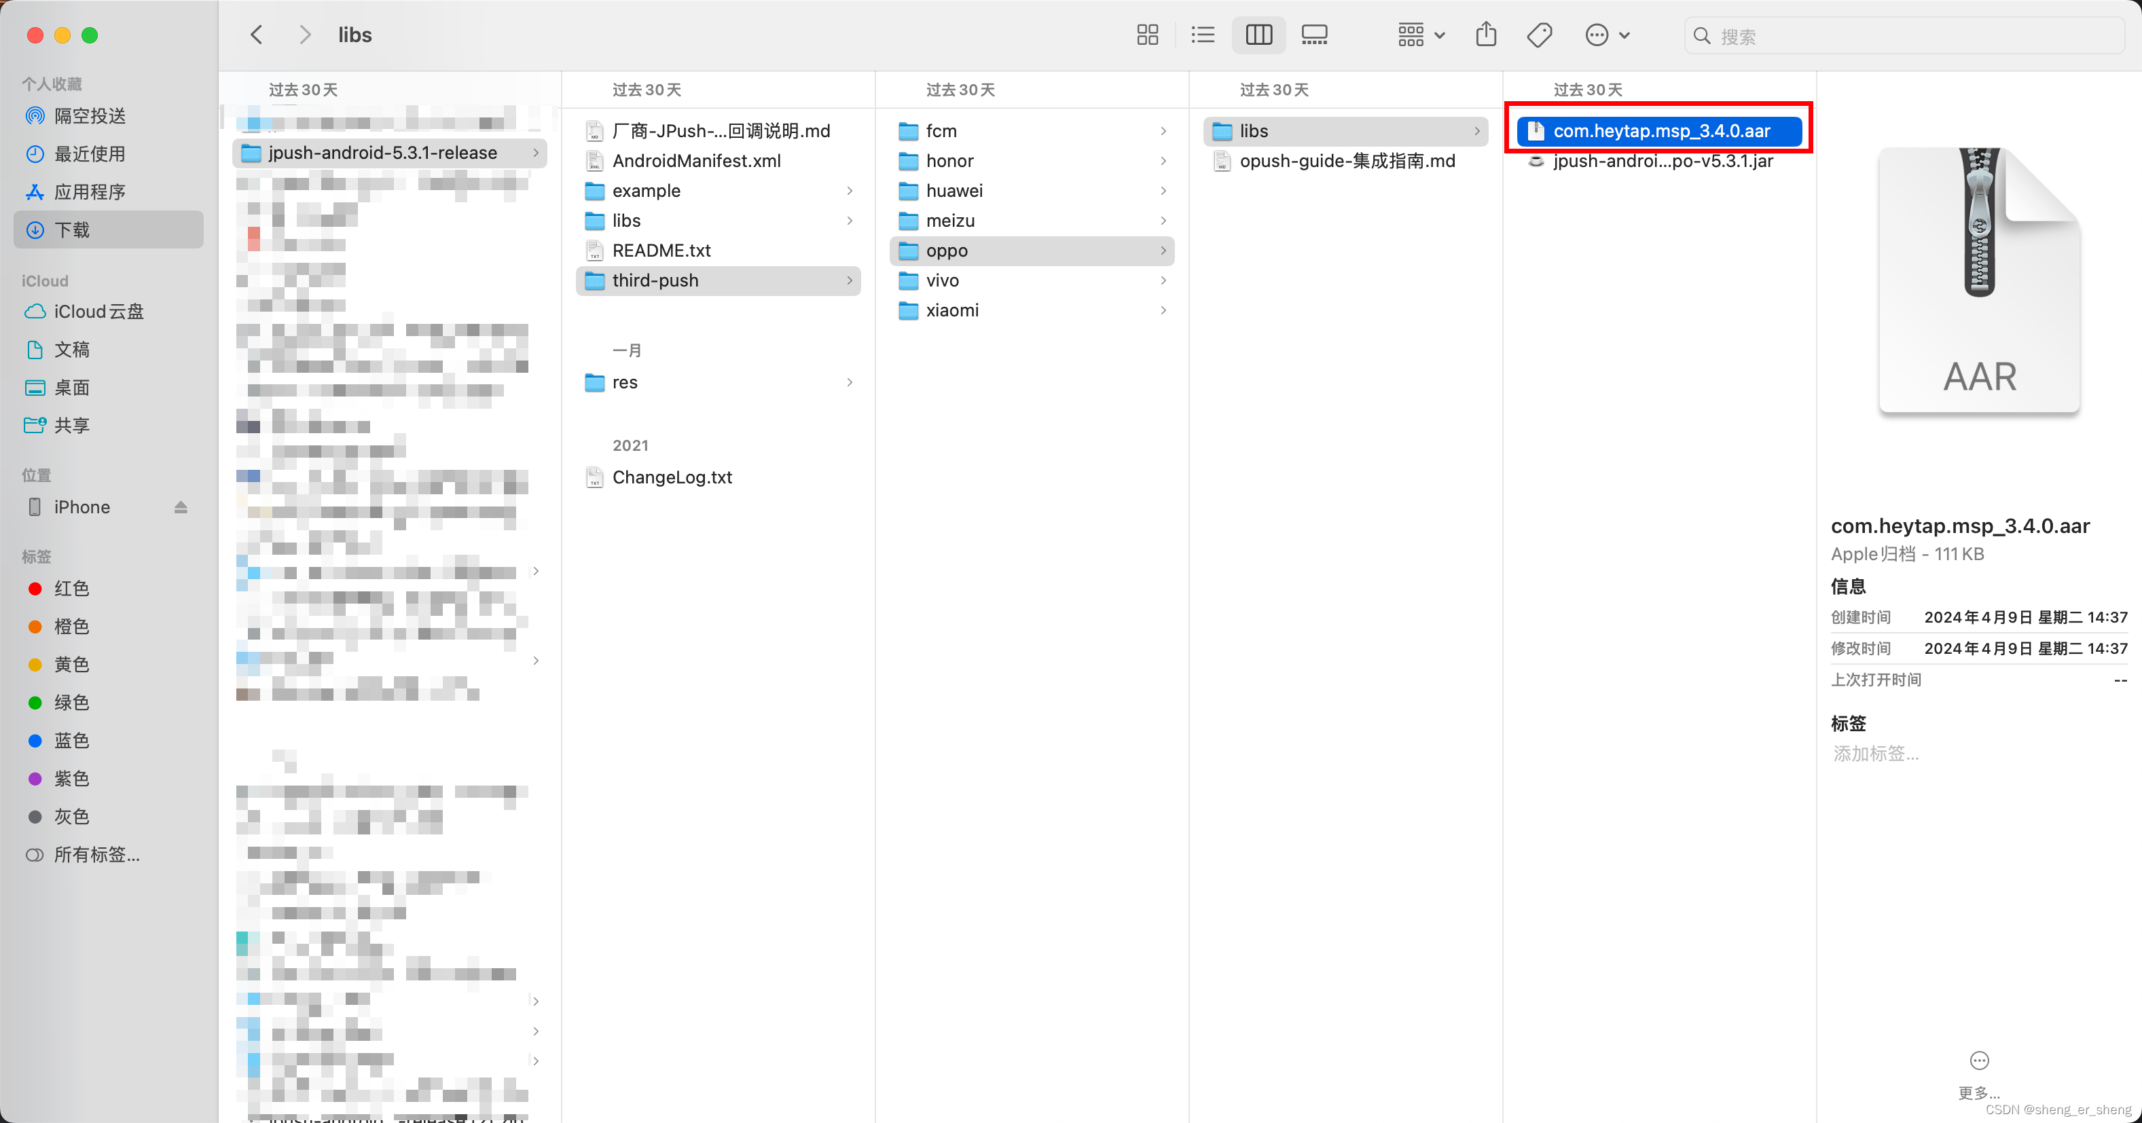Click the share icon in toolbar
The width and height of the screenshot is (2142, 1123).
1487,35
